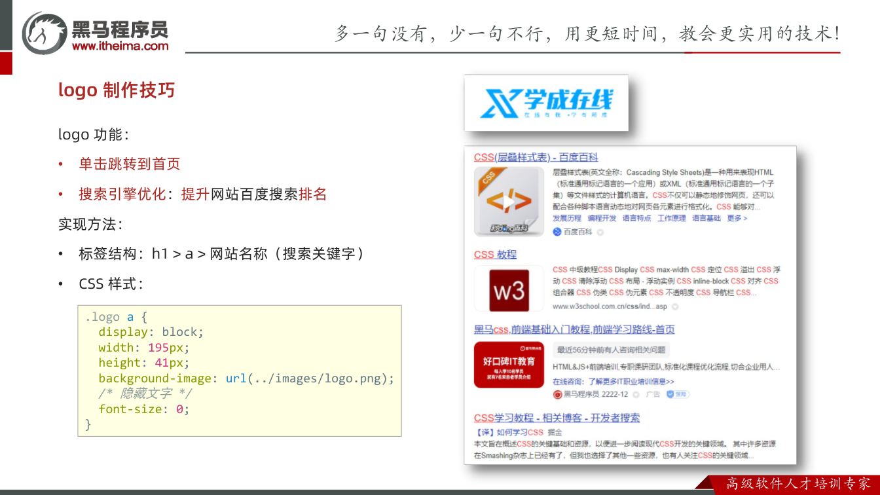Click the CSS 样式 bullet

pyautogui.click(x=110, y=284)
